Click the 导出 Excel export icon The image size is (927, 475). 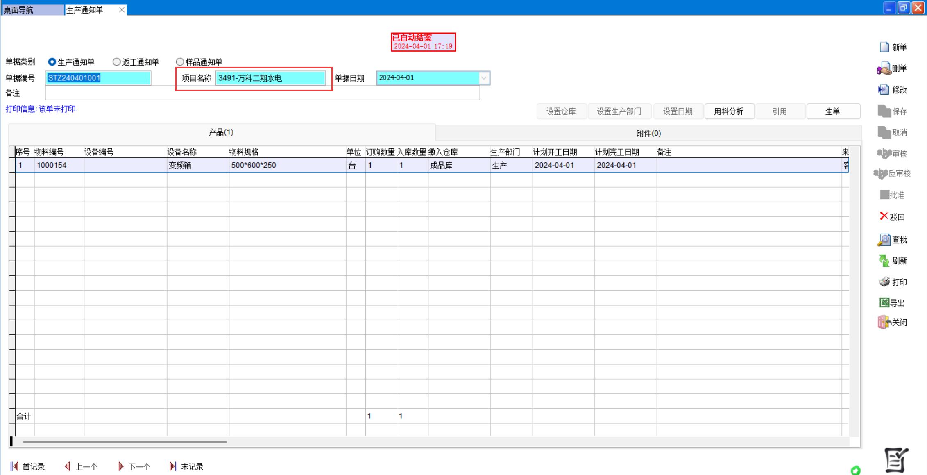(884, 303)
